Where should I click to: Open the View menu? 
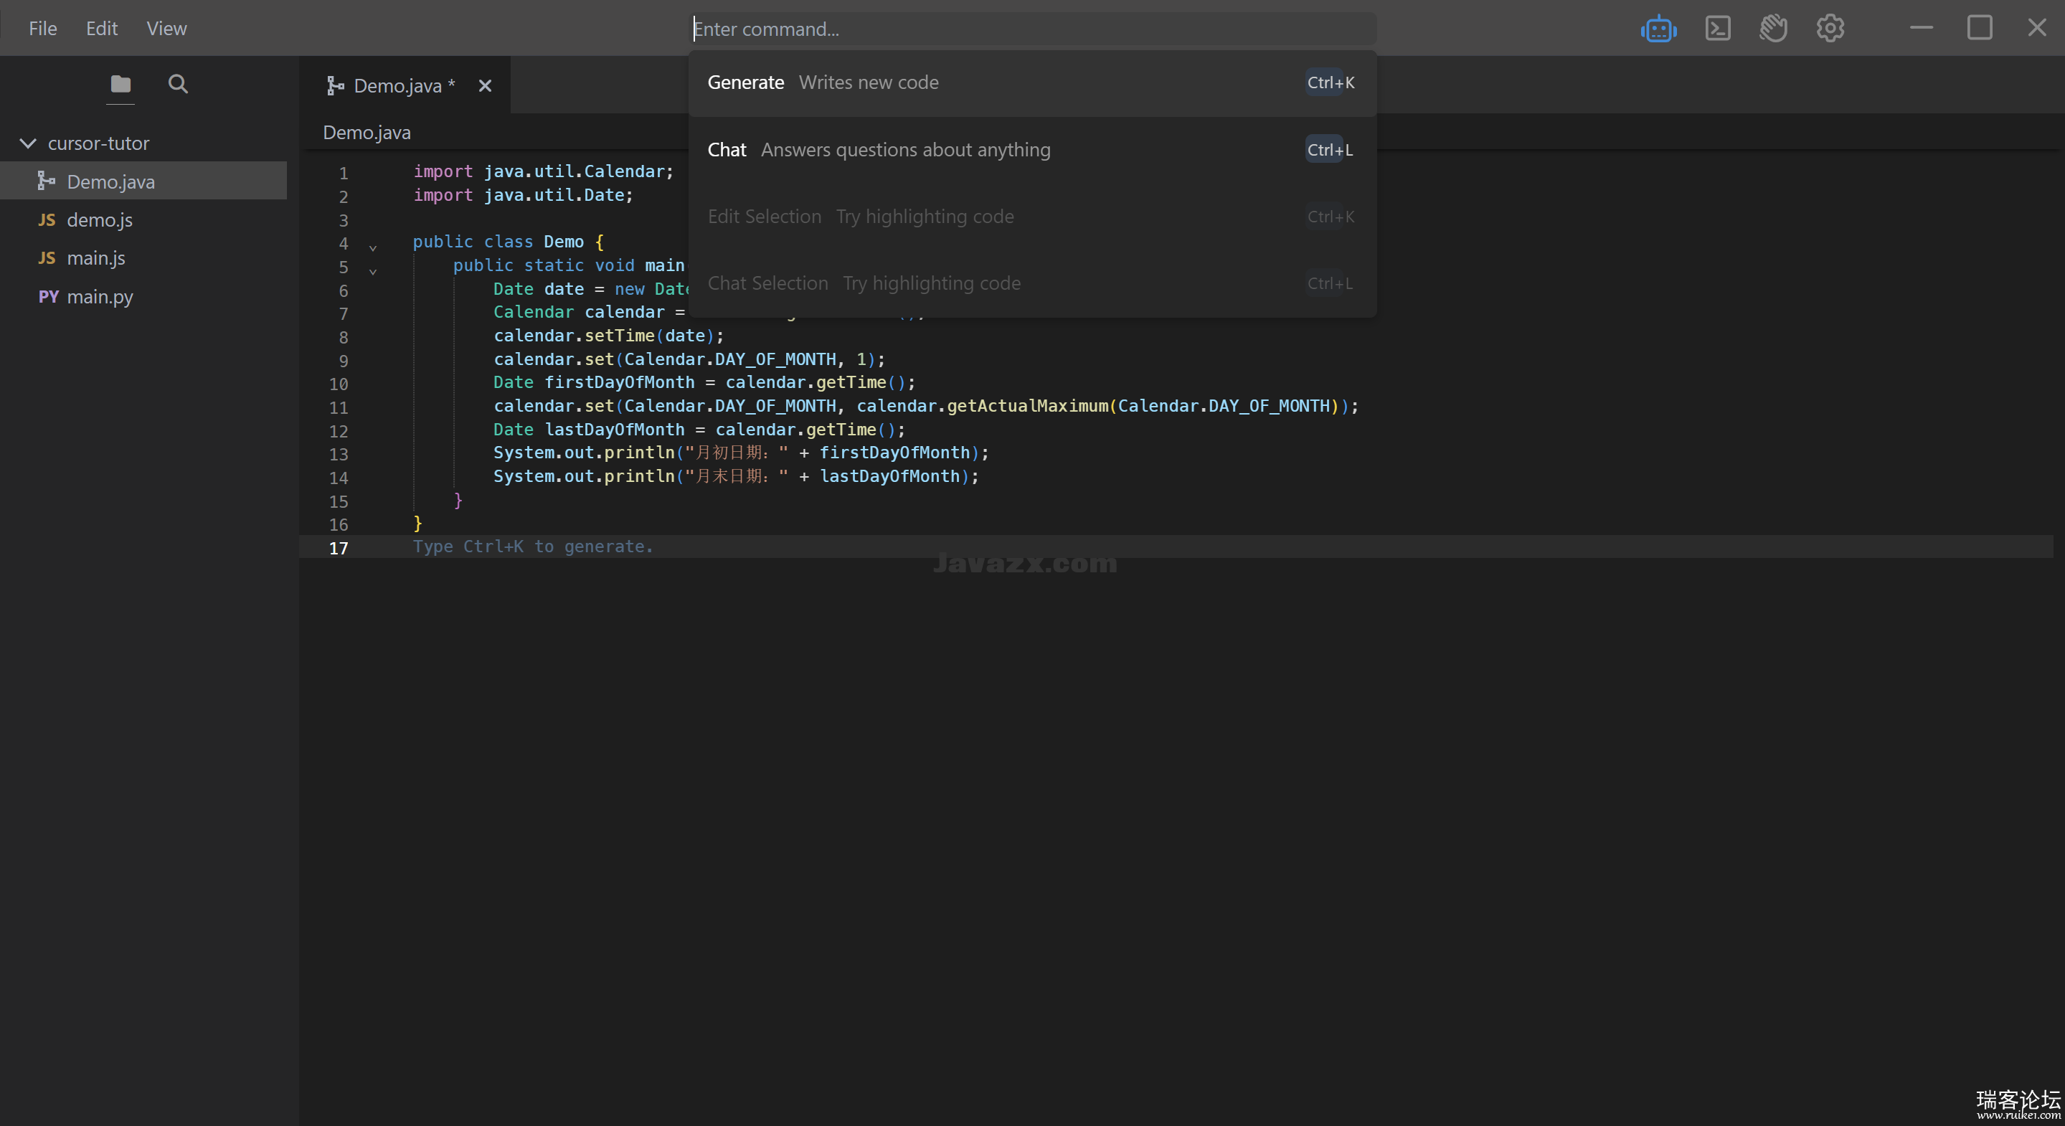(x=166, y=29)
